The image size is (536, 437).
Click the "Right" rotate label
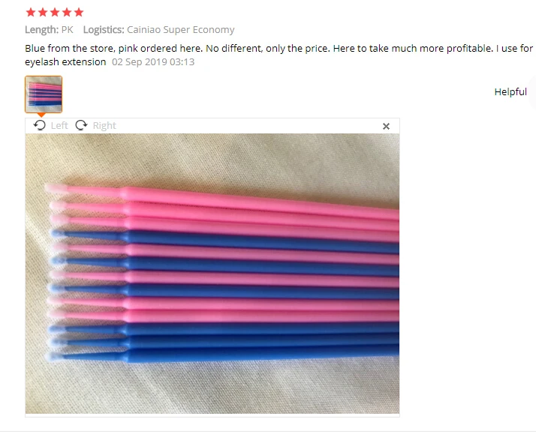pyautogui.click(x=104, y=126)
